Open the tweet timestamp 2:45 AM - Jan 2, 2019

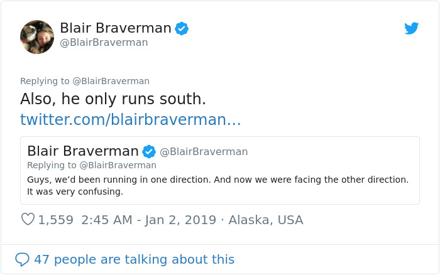(x=148, y=220)
